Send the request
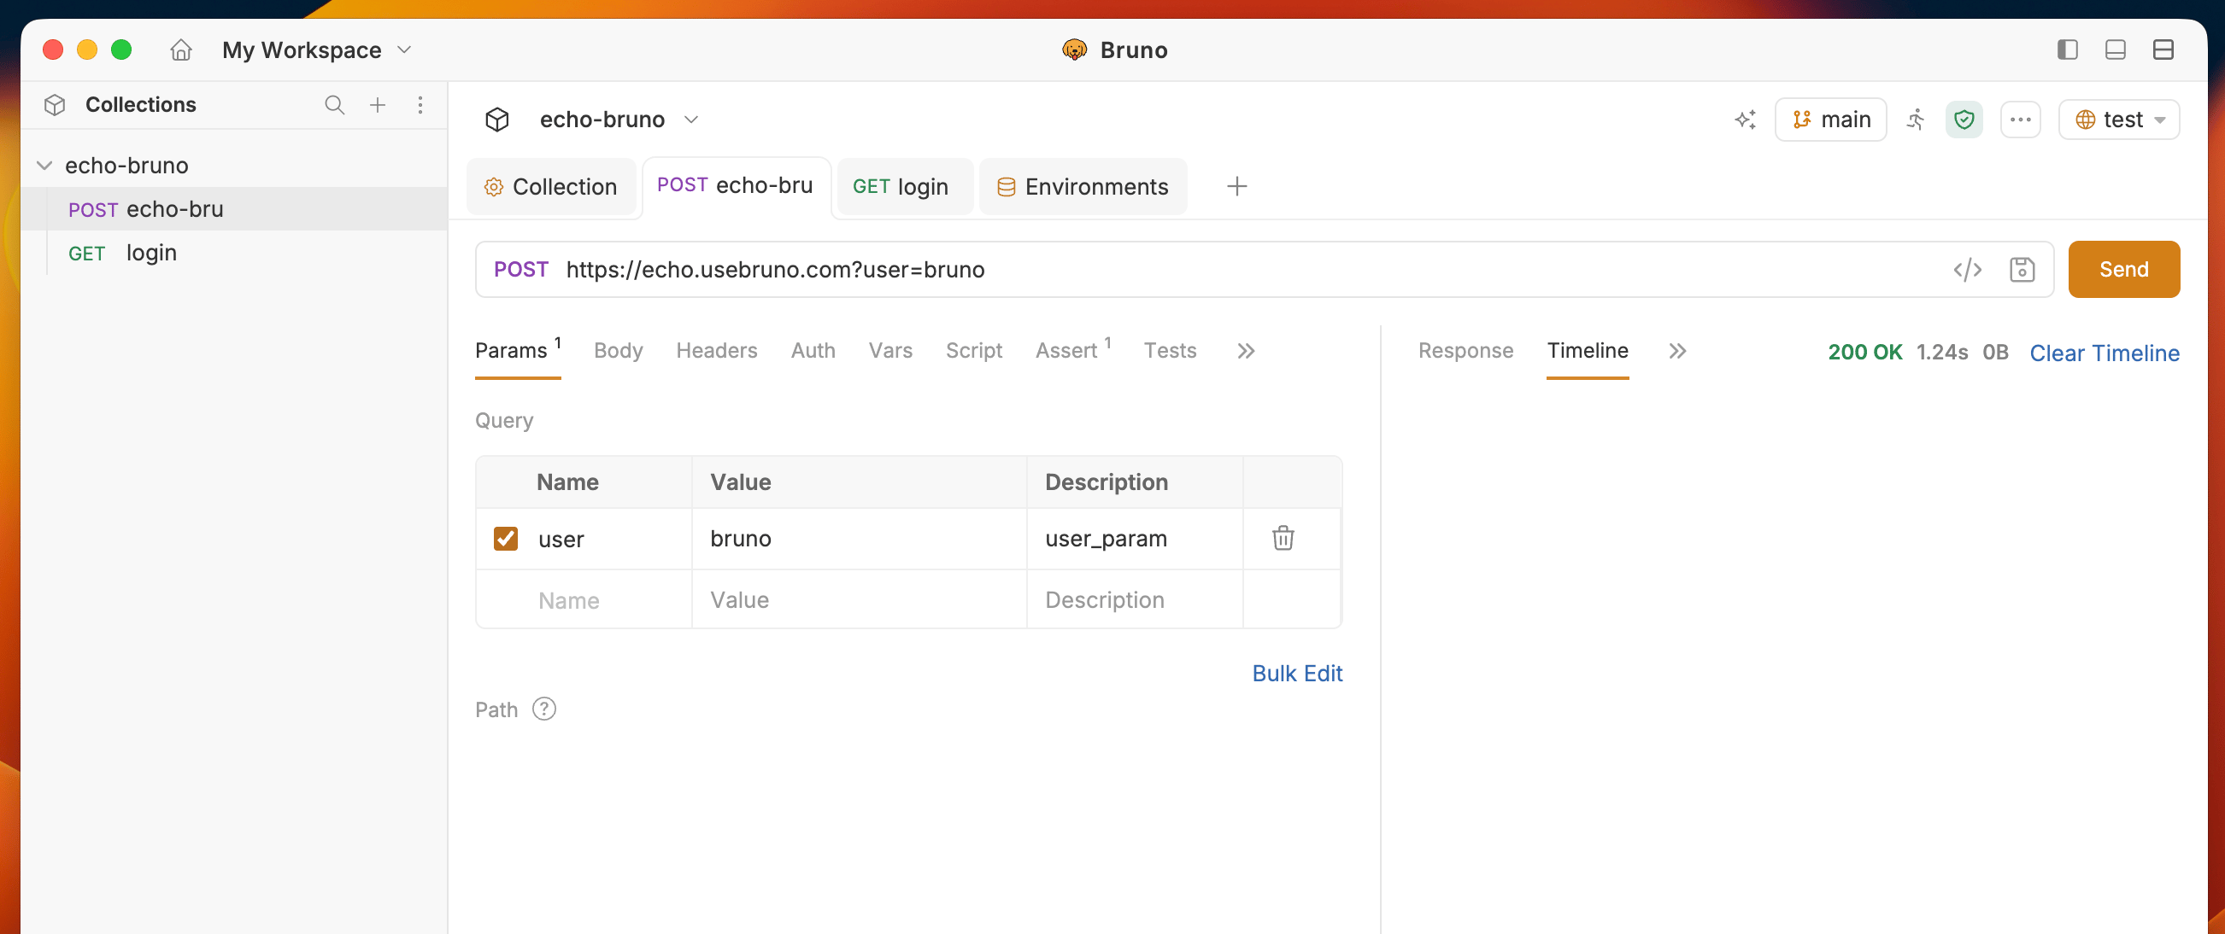Viewport: 2225px width, 934px height. point(2123,270)
